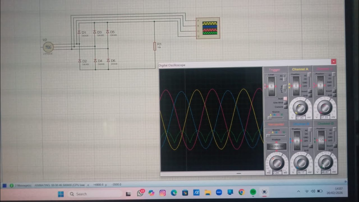Stop the simulation with the blue stop button
Screen dimensions: 359x202
[x=4, y=185]
